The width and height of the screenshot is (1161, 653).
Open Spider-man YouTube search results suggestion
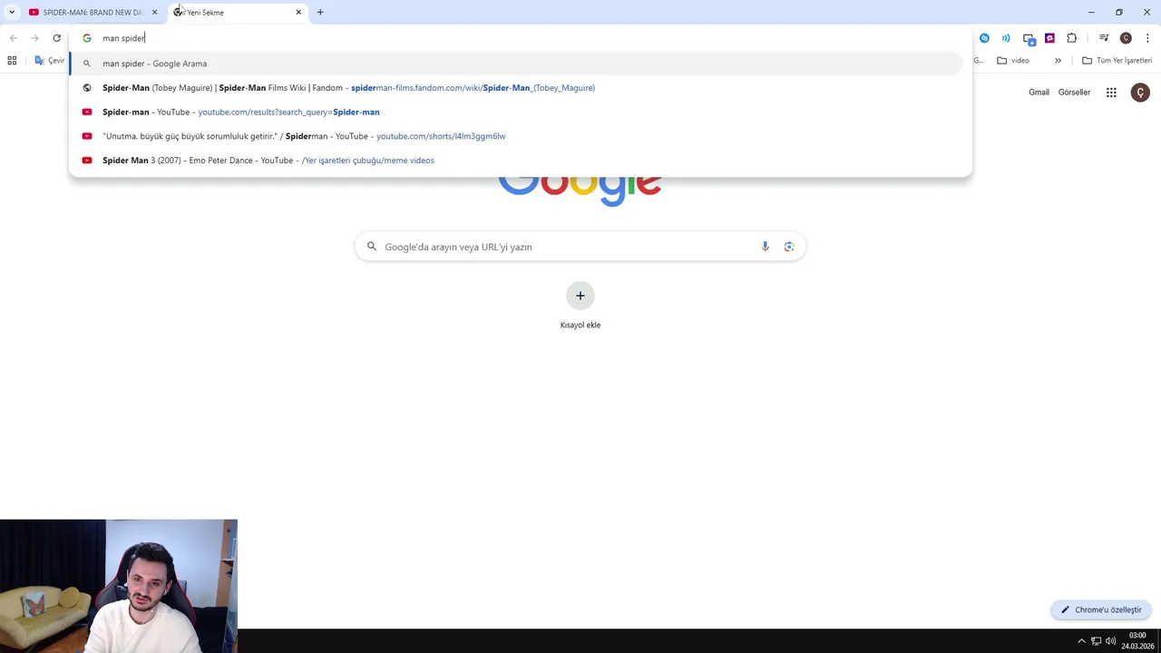(x=515, y=112)
